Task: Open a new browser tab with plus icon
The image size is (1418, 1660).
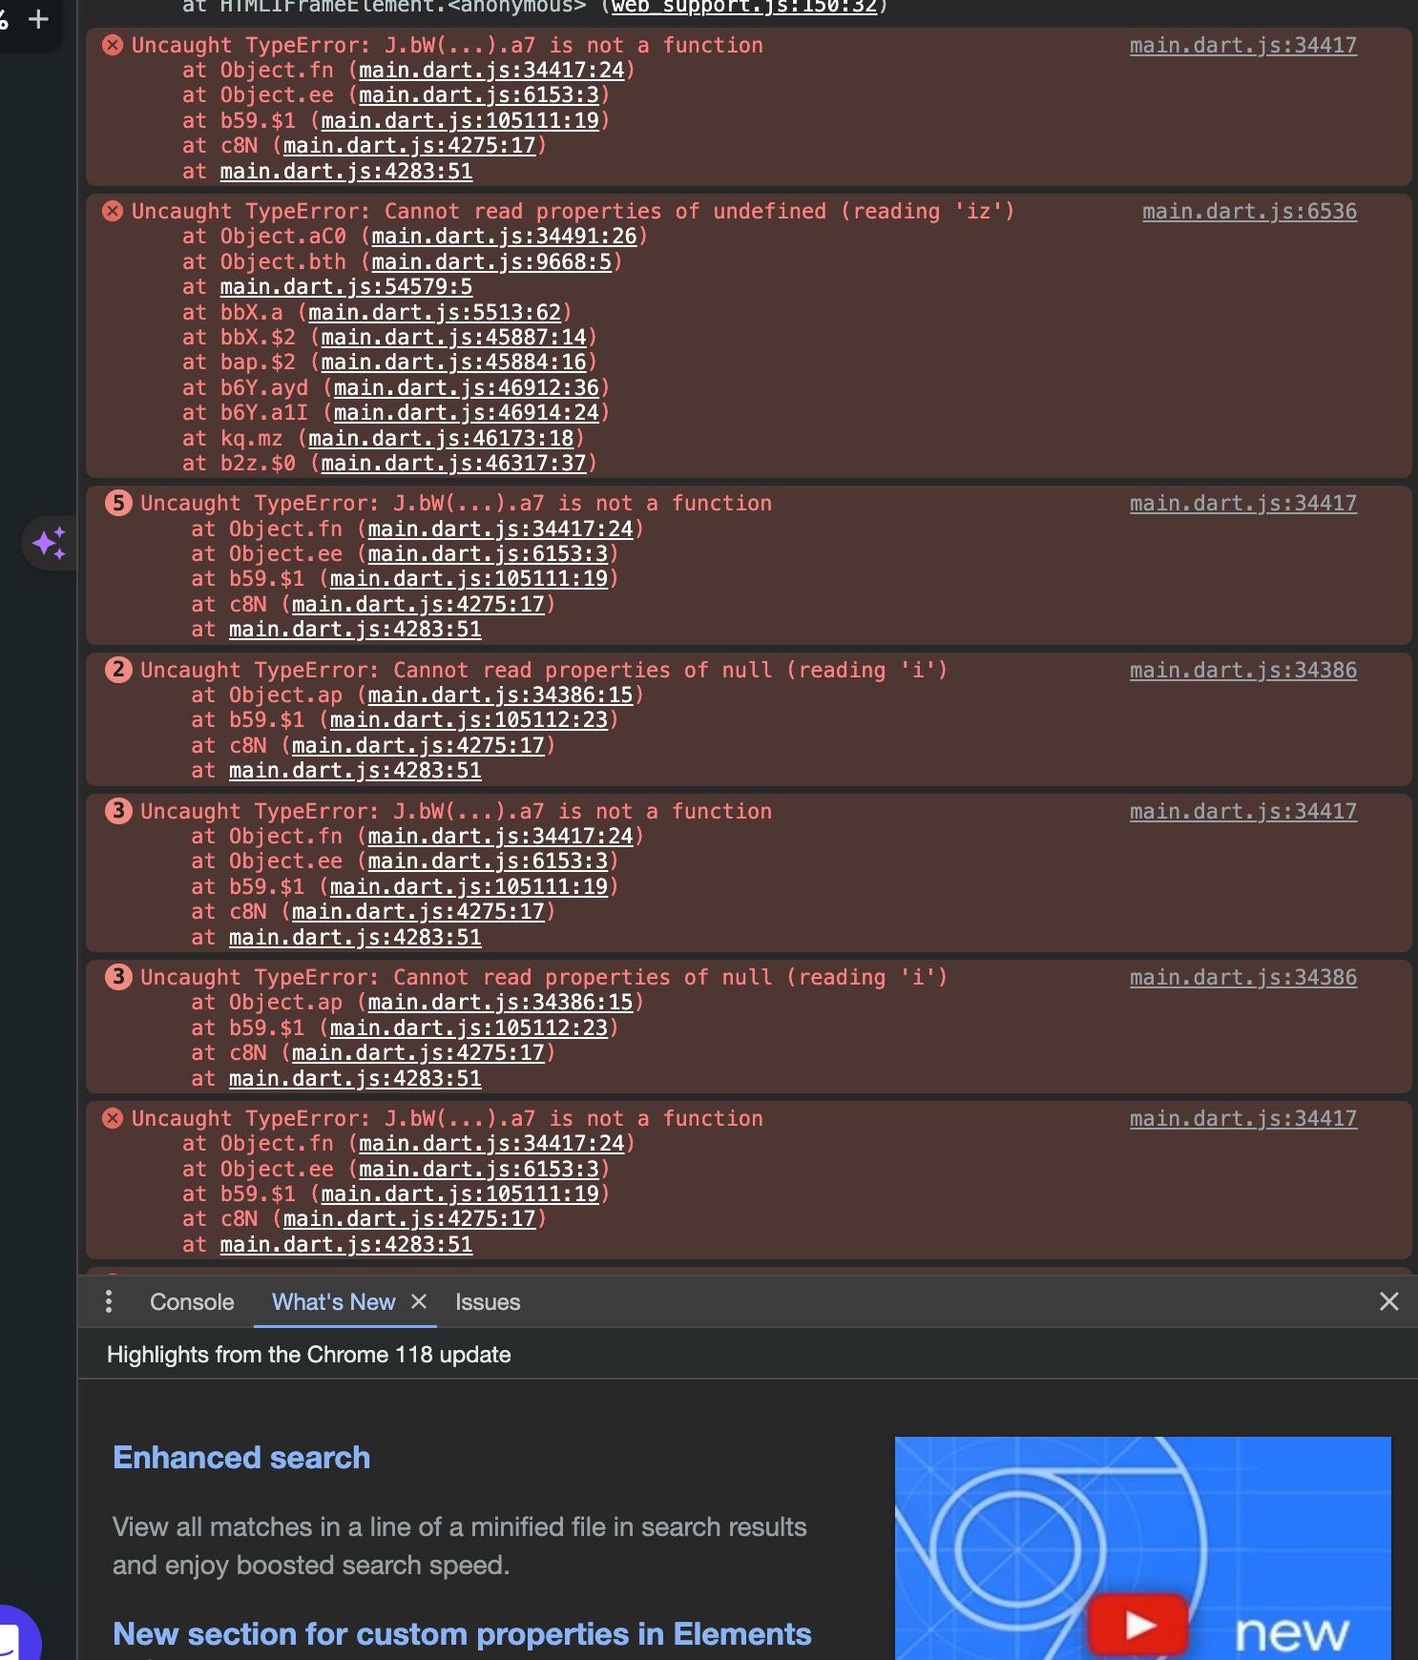Action: pyautogui.click(x=38, y=19)
